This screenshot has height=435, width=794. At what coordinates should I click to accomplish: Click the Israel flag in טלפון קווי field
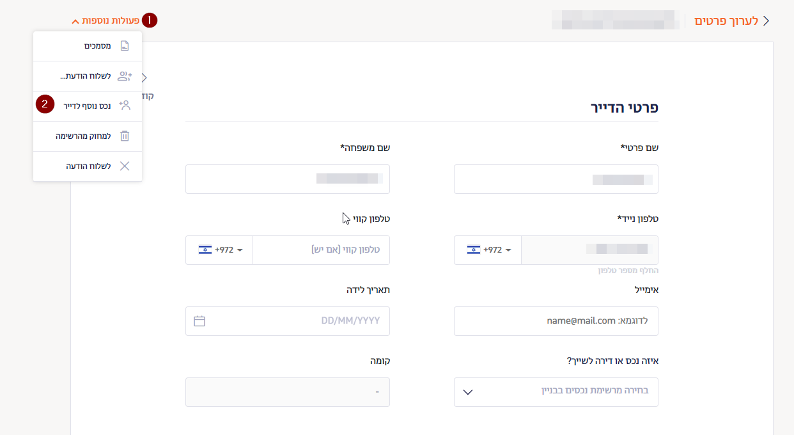coord(205,249)
